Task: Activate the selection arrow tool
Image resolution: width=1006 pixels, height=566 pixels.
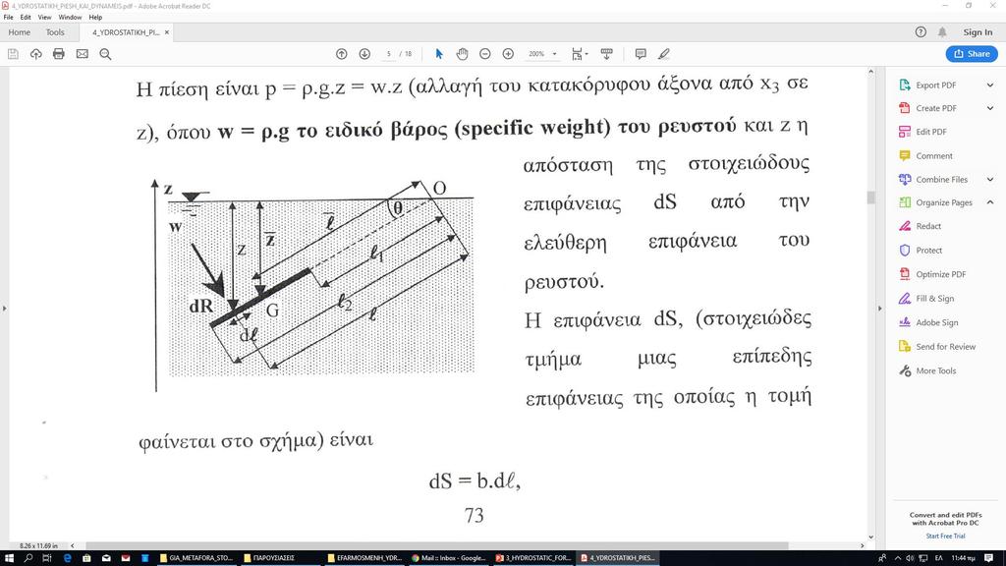Action: pos(439,54)
